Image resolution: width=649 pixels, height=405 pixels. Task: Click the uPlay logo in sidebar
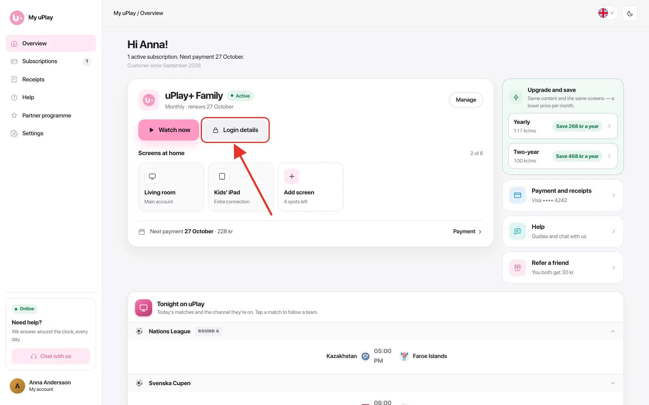tap(17, 18)
